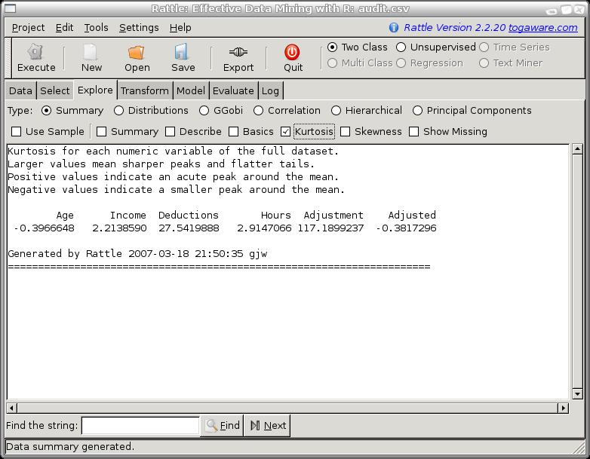Click the Income kurtosis value 2.2138590
The height and width of the screenshot is (459, 590).
point(119,228)
